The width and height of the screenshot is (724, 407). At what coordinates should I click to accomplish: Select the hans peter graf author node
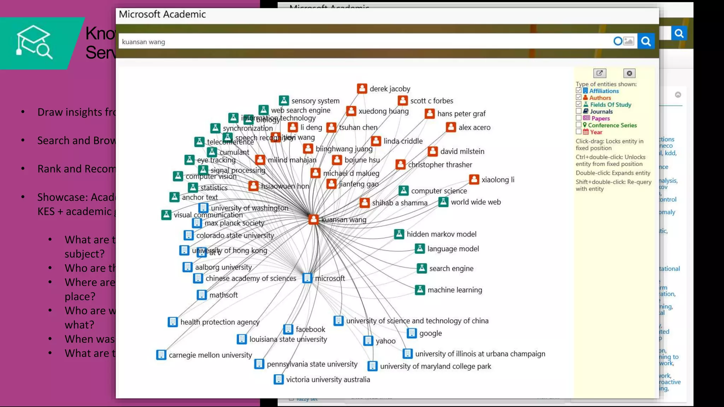430,113
